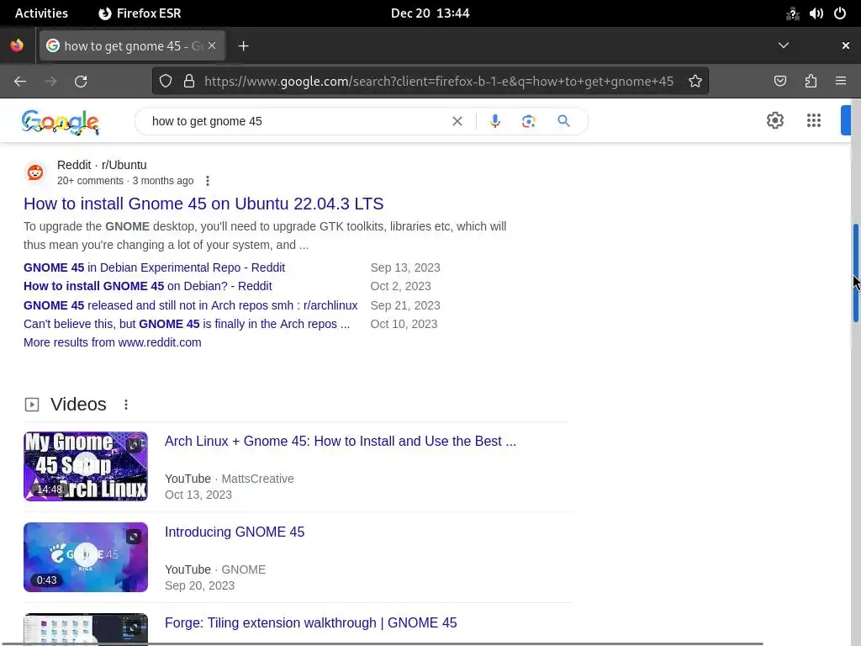The width and height of the screenshot is (861, 646).
Task: Click '20+ comments · 3 months ago' text
Action: tap(125, 181)
